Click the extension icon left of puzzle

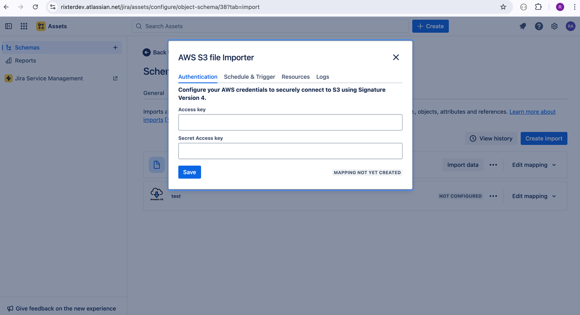tap(524, 7)
